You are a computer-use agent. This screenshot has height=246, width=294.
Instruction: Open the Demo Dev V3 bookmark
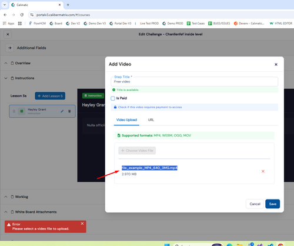click(x=95, y=24)
